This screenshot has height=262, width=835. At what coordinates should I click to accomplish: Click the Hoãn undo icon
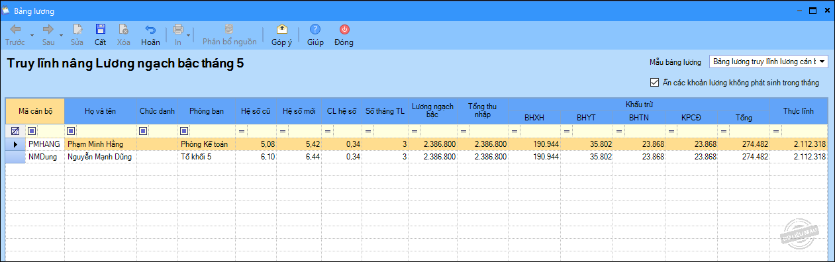coord(150,29)
